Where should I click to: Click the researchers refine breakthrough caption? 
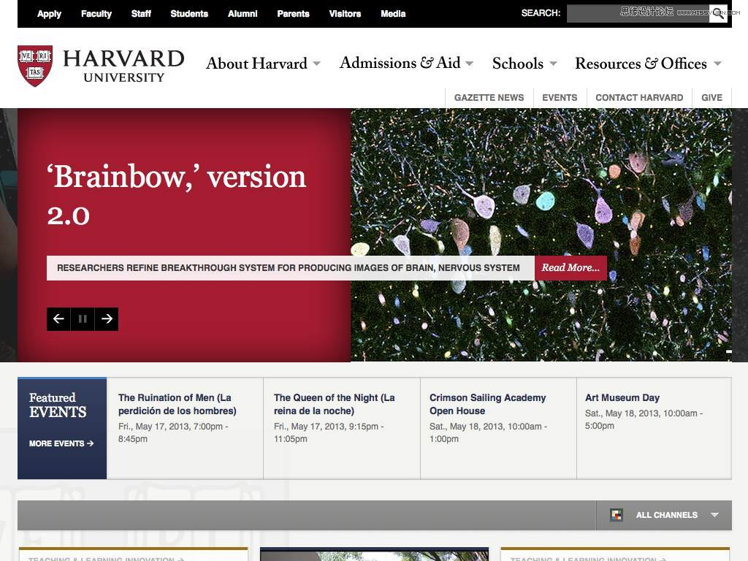[288, 268]
